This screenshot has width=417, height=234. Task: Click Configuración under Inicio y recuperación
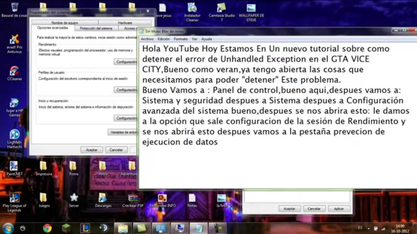[x=126, y=118]
